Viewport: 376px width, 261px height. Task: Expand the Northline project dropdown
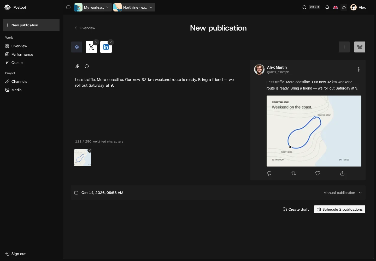coord(134,7)
